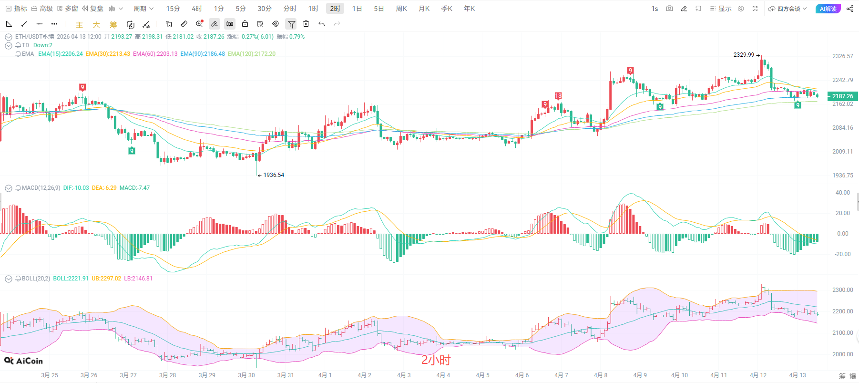The width and height of the screenshot is (859, 383).
Task: Toggle the BOLL indicator alert bell
Action: click(18, 279)
